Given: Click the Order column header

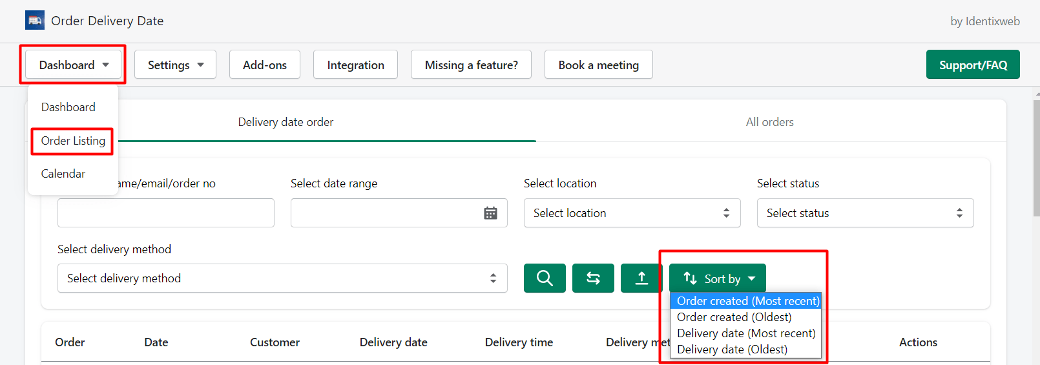Looking at the screenshot, I should tap(70, 342).
